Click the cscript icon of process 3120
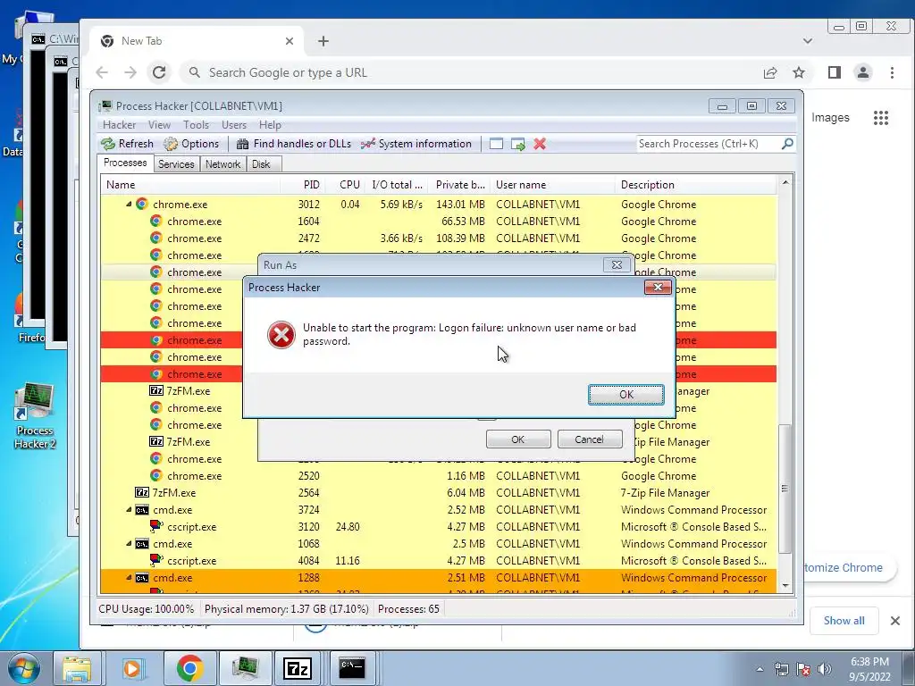The image size is (915, 686). pyautogui.click(x=155, y=527)
